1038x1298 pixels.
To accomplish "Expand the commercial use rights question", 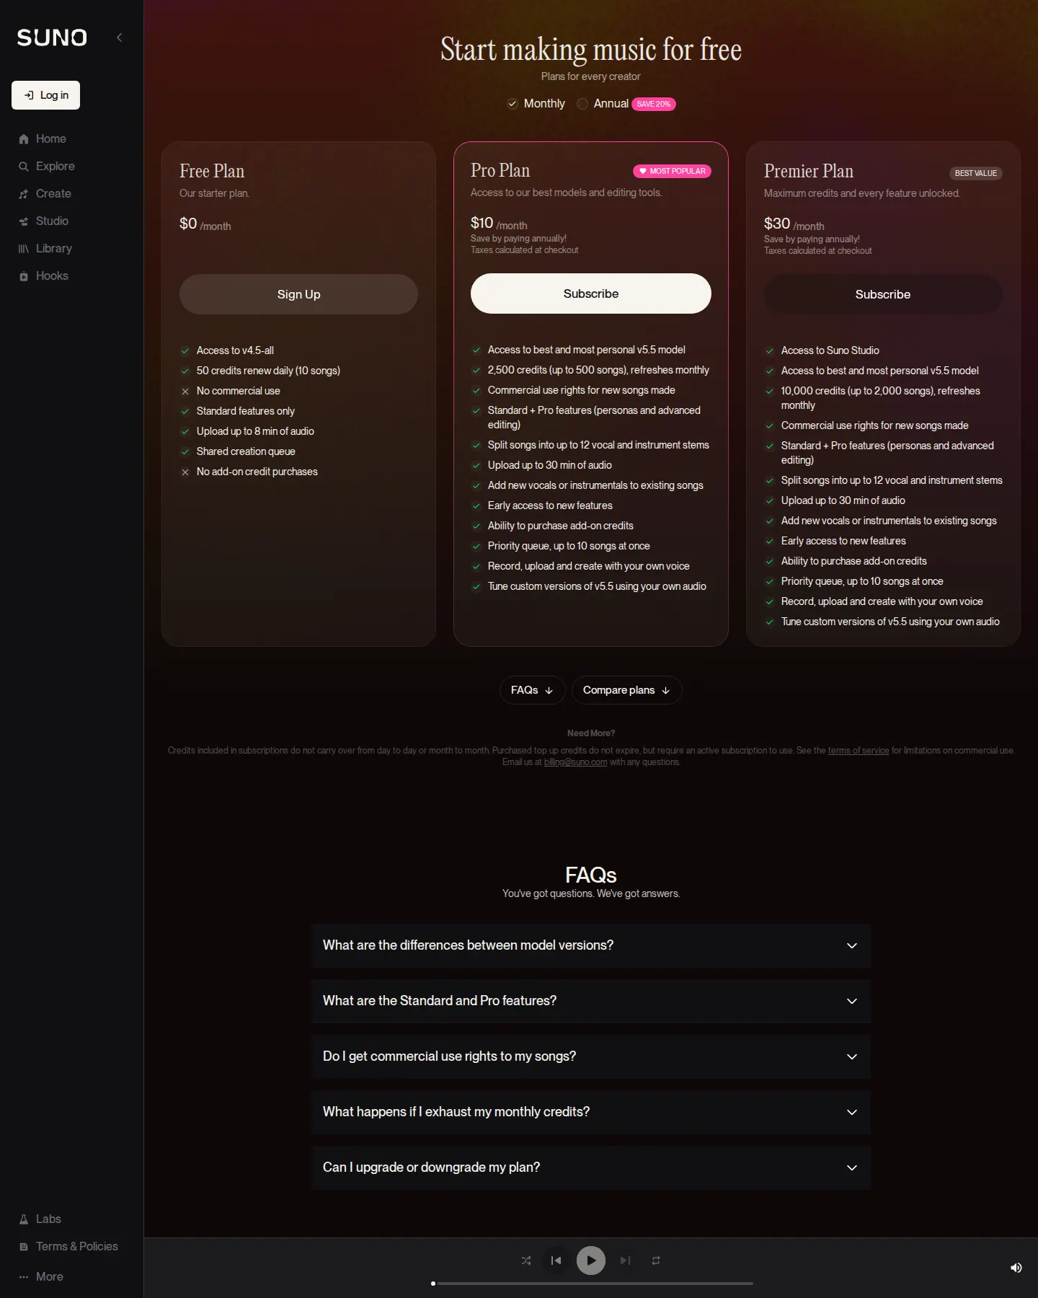I will [x=591, y=1056].
